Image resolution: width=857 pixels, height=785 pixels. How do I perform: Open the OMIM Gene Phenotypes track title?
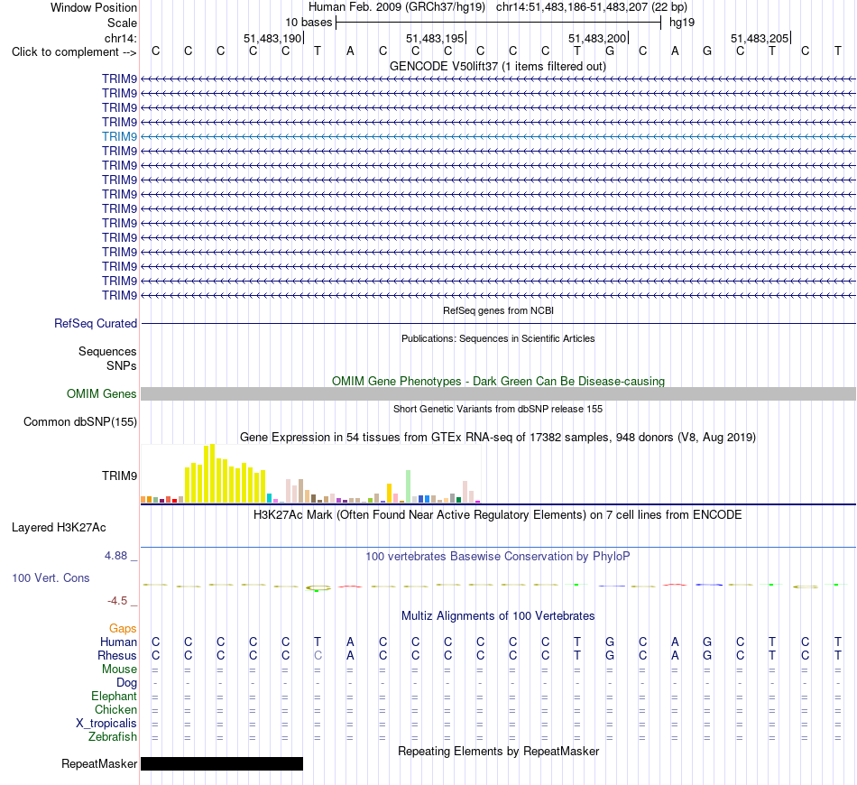(498, 381)
